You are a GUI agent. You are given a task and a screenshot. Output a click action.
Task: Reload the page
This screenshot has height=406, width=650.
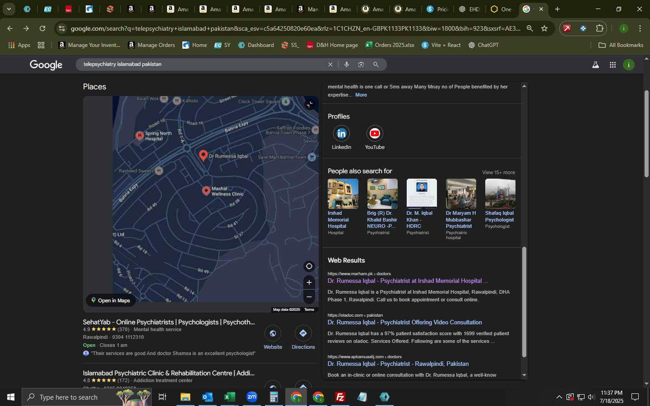(42, 28)
